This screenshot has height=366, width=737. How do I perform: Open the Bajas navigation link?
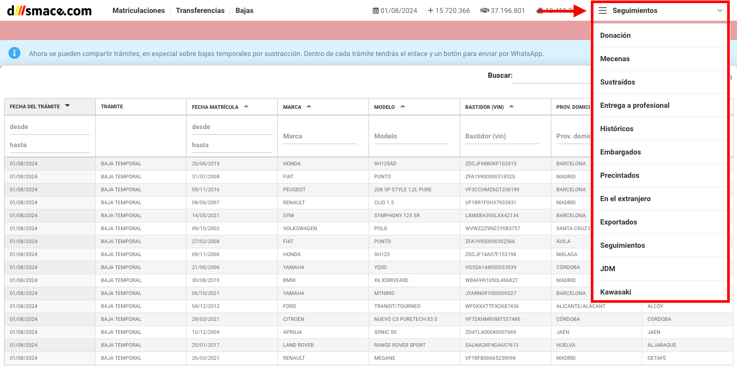pyautogui.click(x=244, y=10)
